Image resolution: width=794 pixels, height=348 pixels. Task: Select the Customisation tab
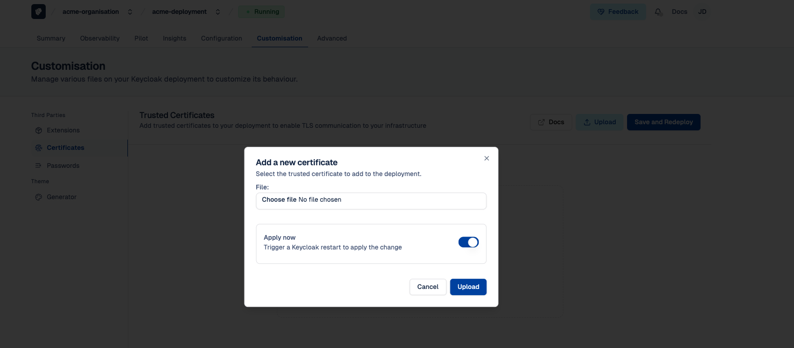pos(279,38)
